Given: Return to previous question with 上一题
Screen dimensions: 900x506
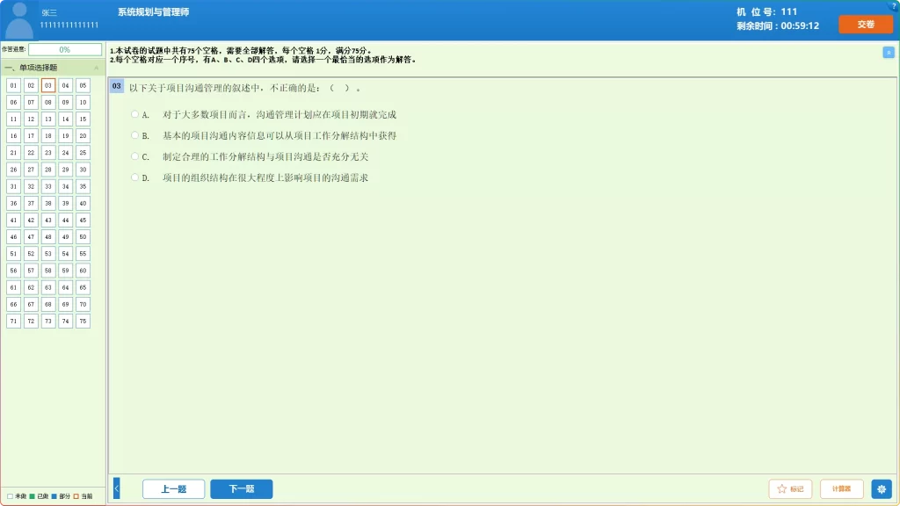Looking at the screenshot, I should coord(173,489).
